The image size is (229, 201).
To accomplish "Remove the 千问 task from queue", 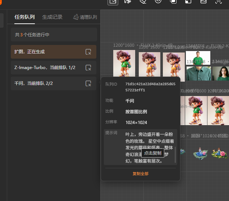I will click(x=88, y=83).
